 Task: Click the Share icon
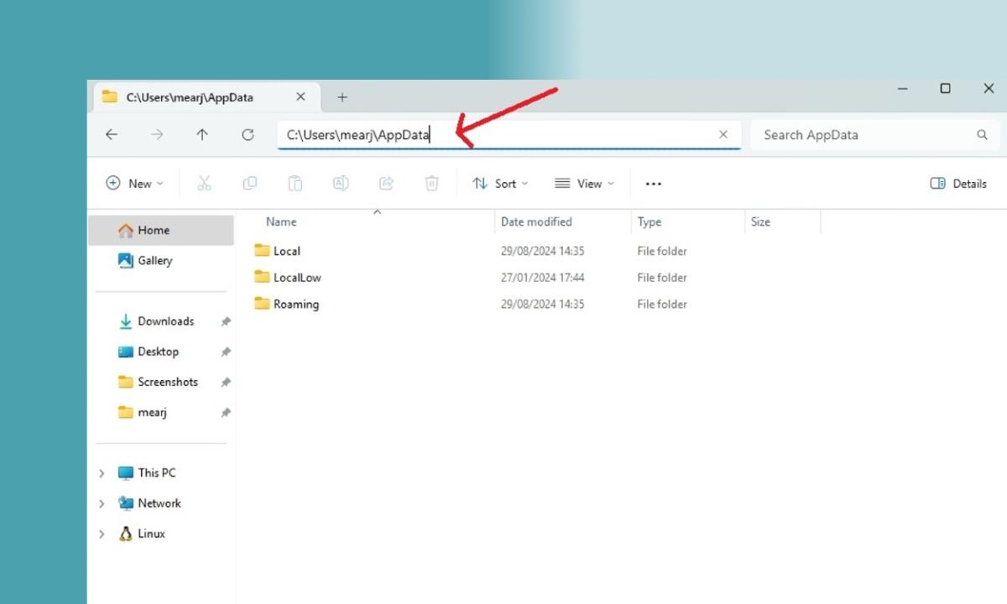(386, 183)
